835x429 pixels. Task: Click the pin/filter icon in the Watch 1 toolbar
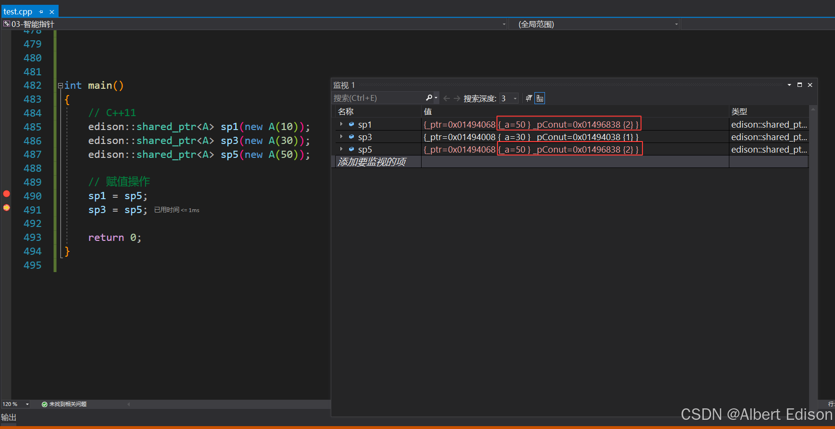tap(529, 98)
